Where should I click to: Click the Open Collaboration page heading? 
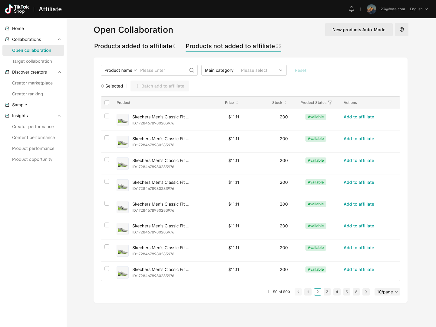point(133,30)
